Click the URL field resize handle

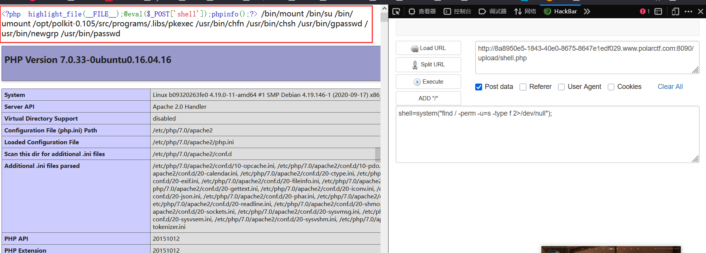click(695, 70)
